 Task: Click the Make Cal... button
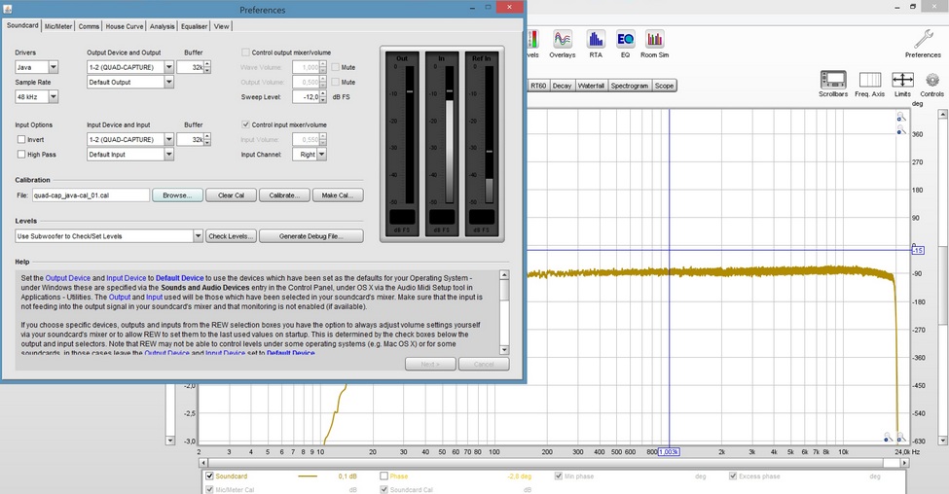point(338,195)
